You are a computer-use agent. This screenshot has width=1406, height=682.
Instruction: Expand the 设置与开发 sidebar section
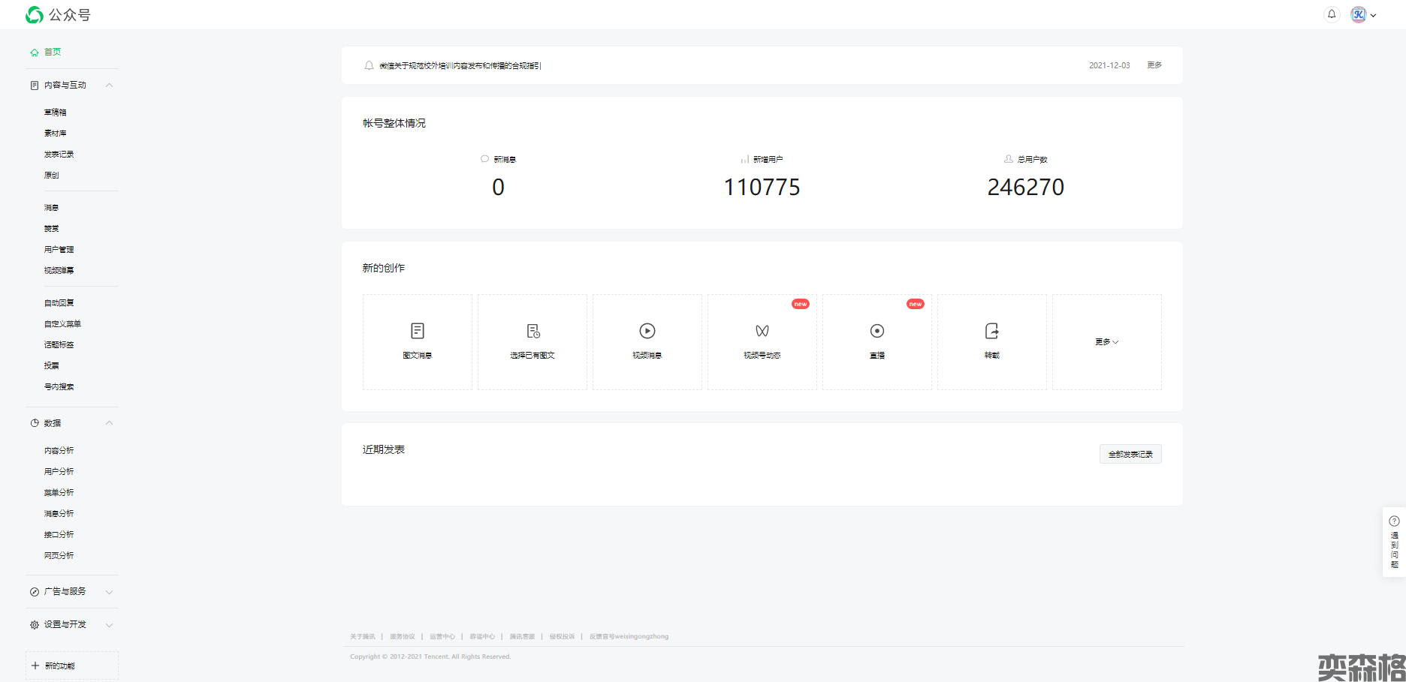click(x=109, y=625)
